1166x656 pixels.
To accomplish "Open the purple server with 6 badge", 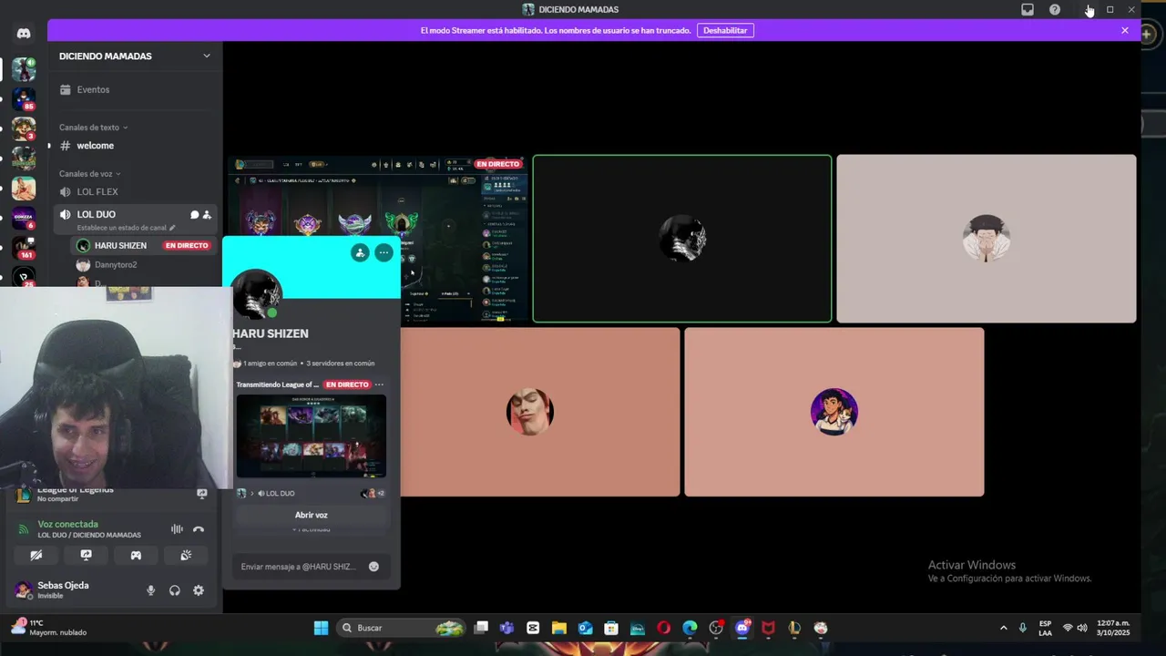I will click(24, 218).
